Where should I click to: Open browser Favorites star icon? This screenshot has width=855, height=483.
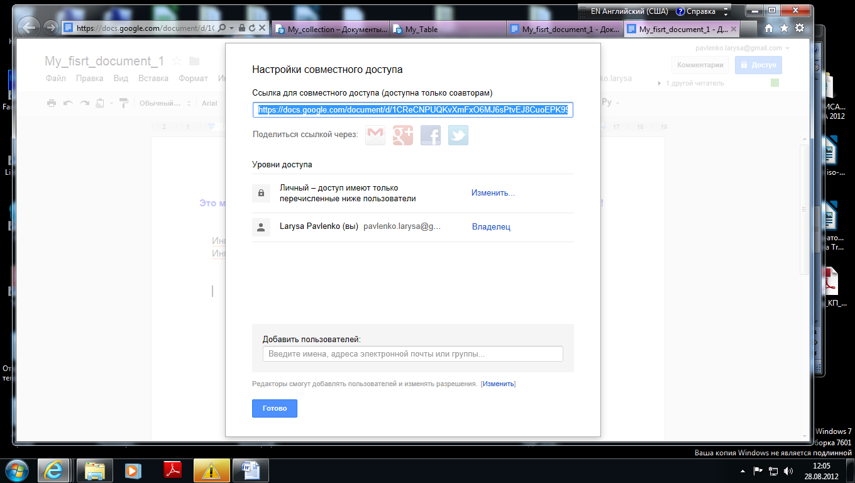(784, 28)
